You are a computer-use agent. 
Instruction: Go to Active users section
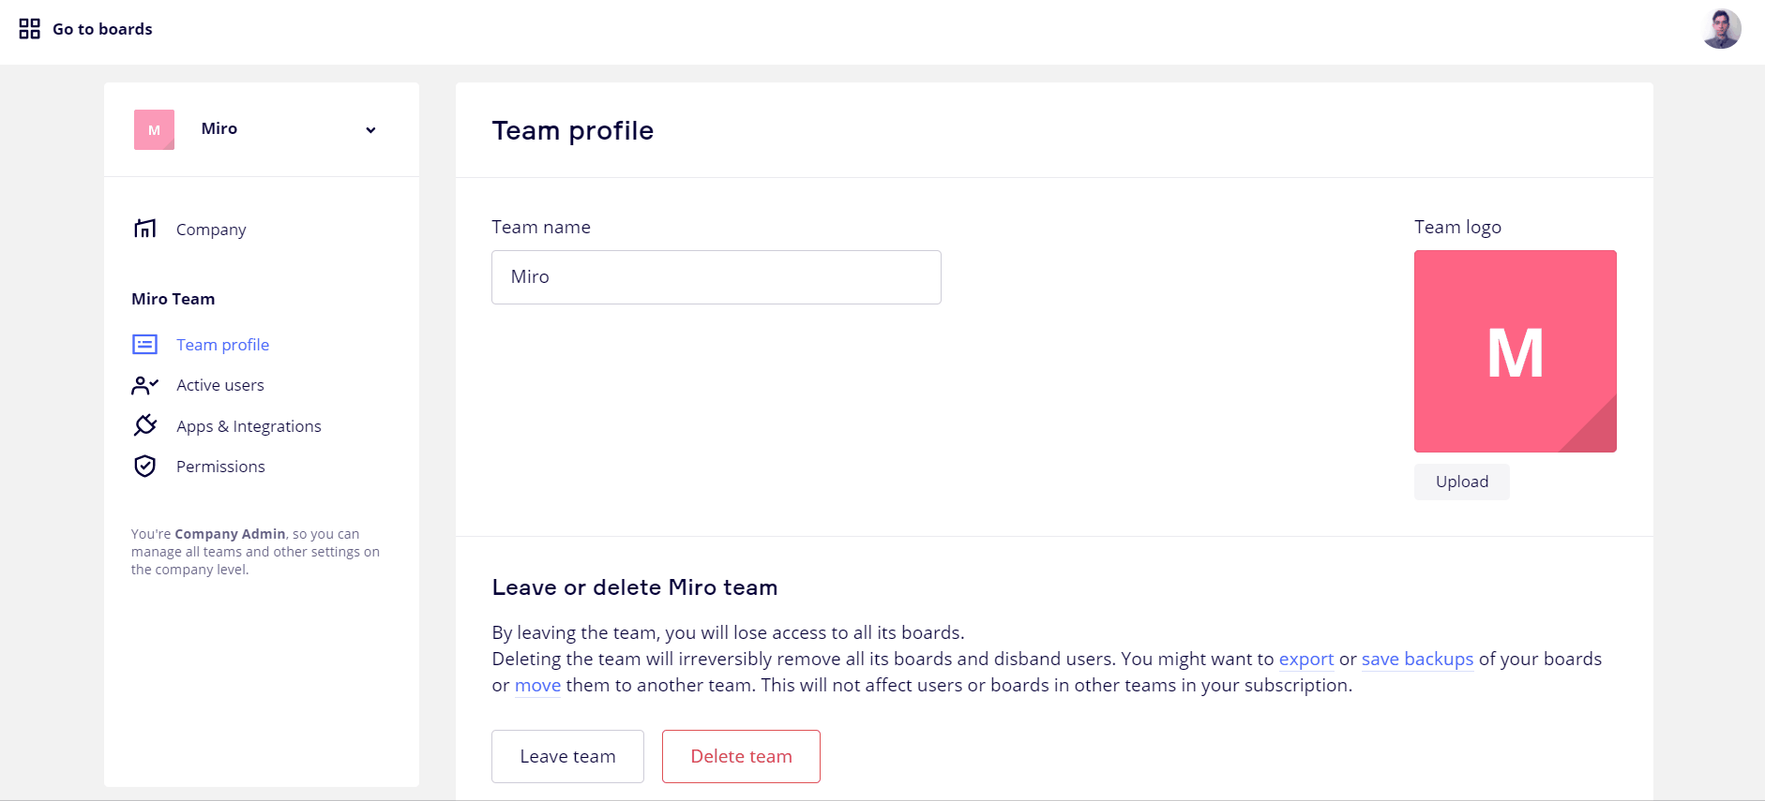[x=220, y=385]
